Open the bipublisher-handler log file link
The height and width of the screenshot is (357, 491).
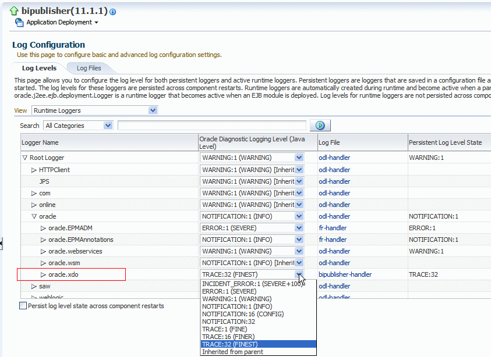click(345, 274)
